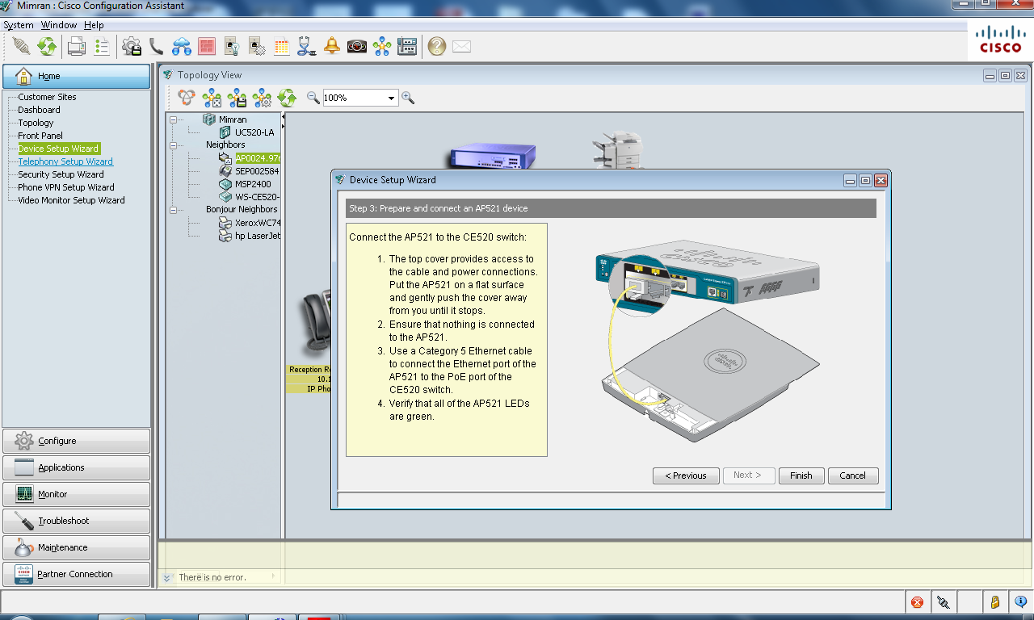Open the orange calendar grid icon
Viewport: 1034px width, 620px height.
[x=282, y=46]
